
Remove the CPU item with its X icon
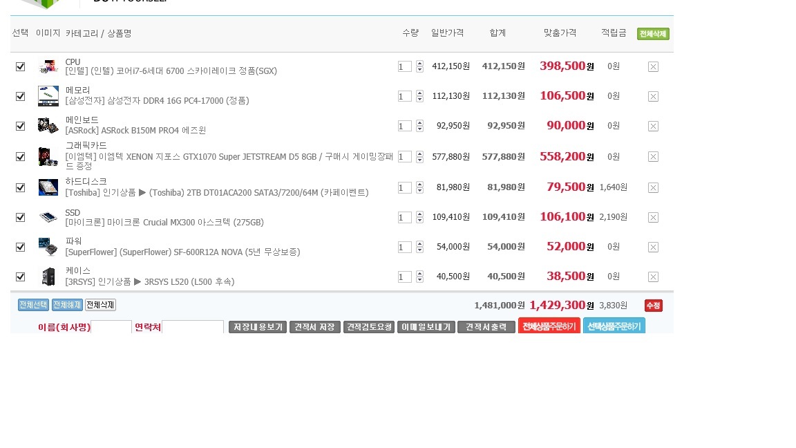pyautogui.click(x=653, y=66)
